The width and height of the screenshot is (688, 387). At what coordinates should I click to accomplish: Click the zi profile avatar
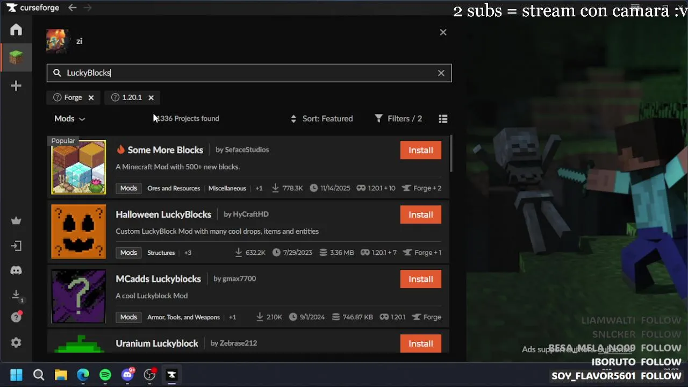pyautogui.click(x=58, y=41)
